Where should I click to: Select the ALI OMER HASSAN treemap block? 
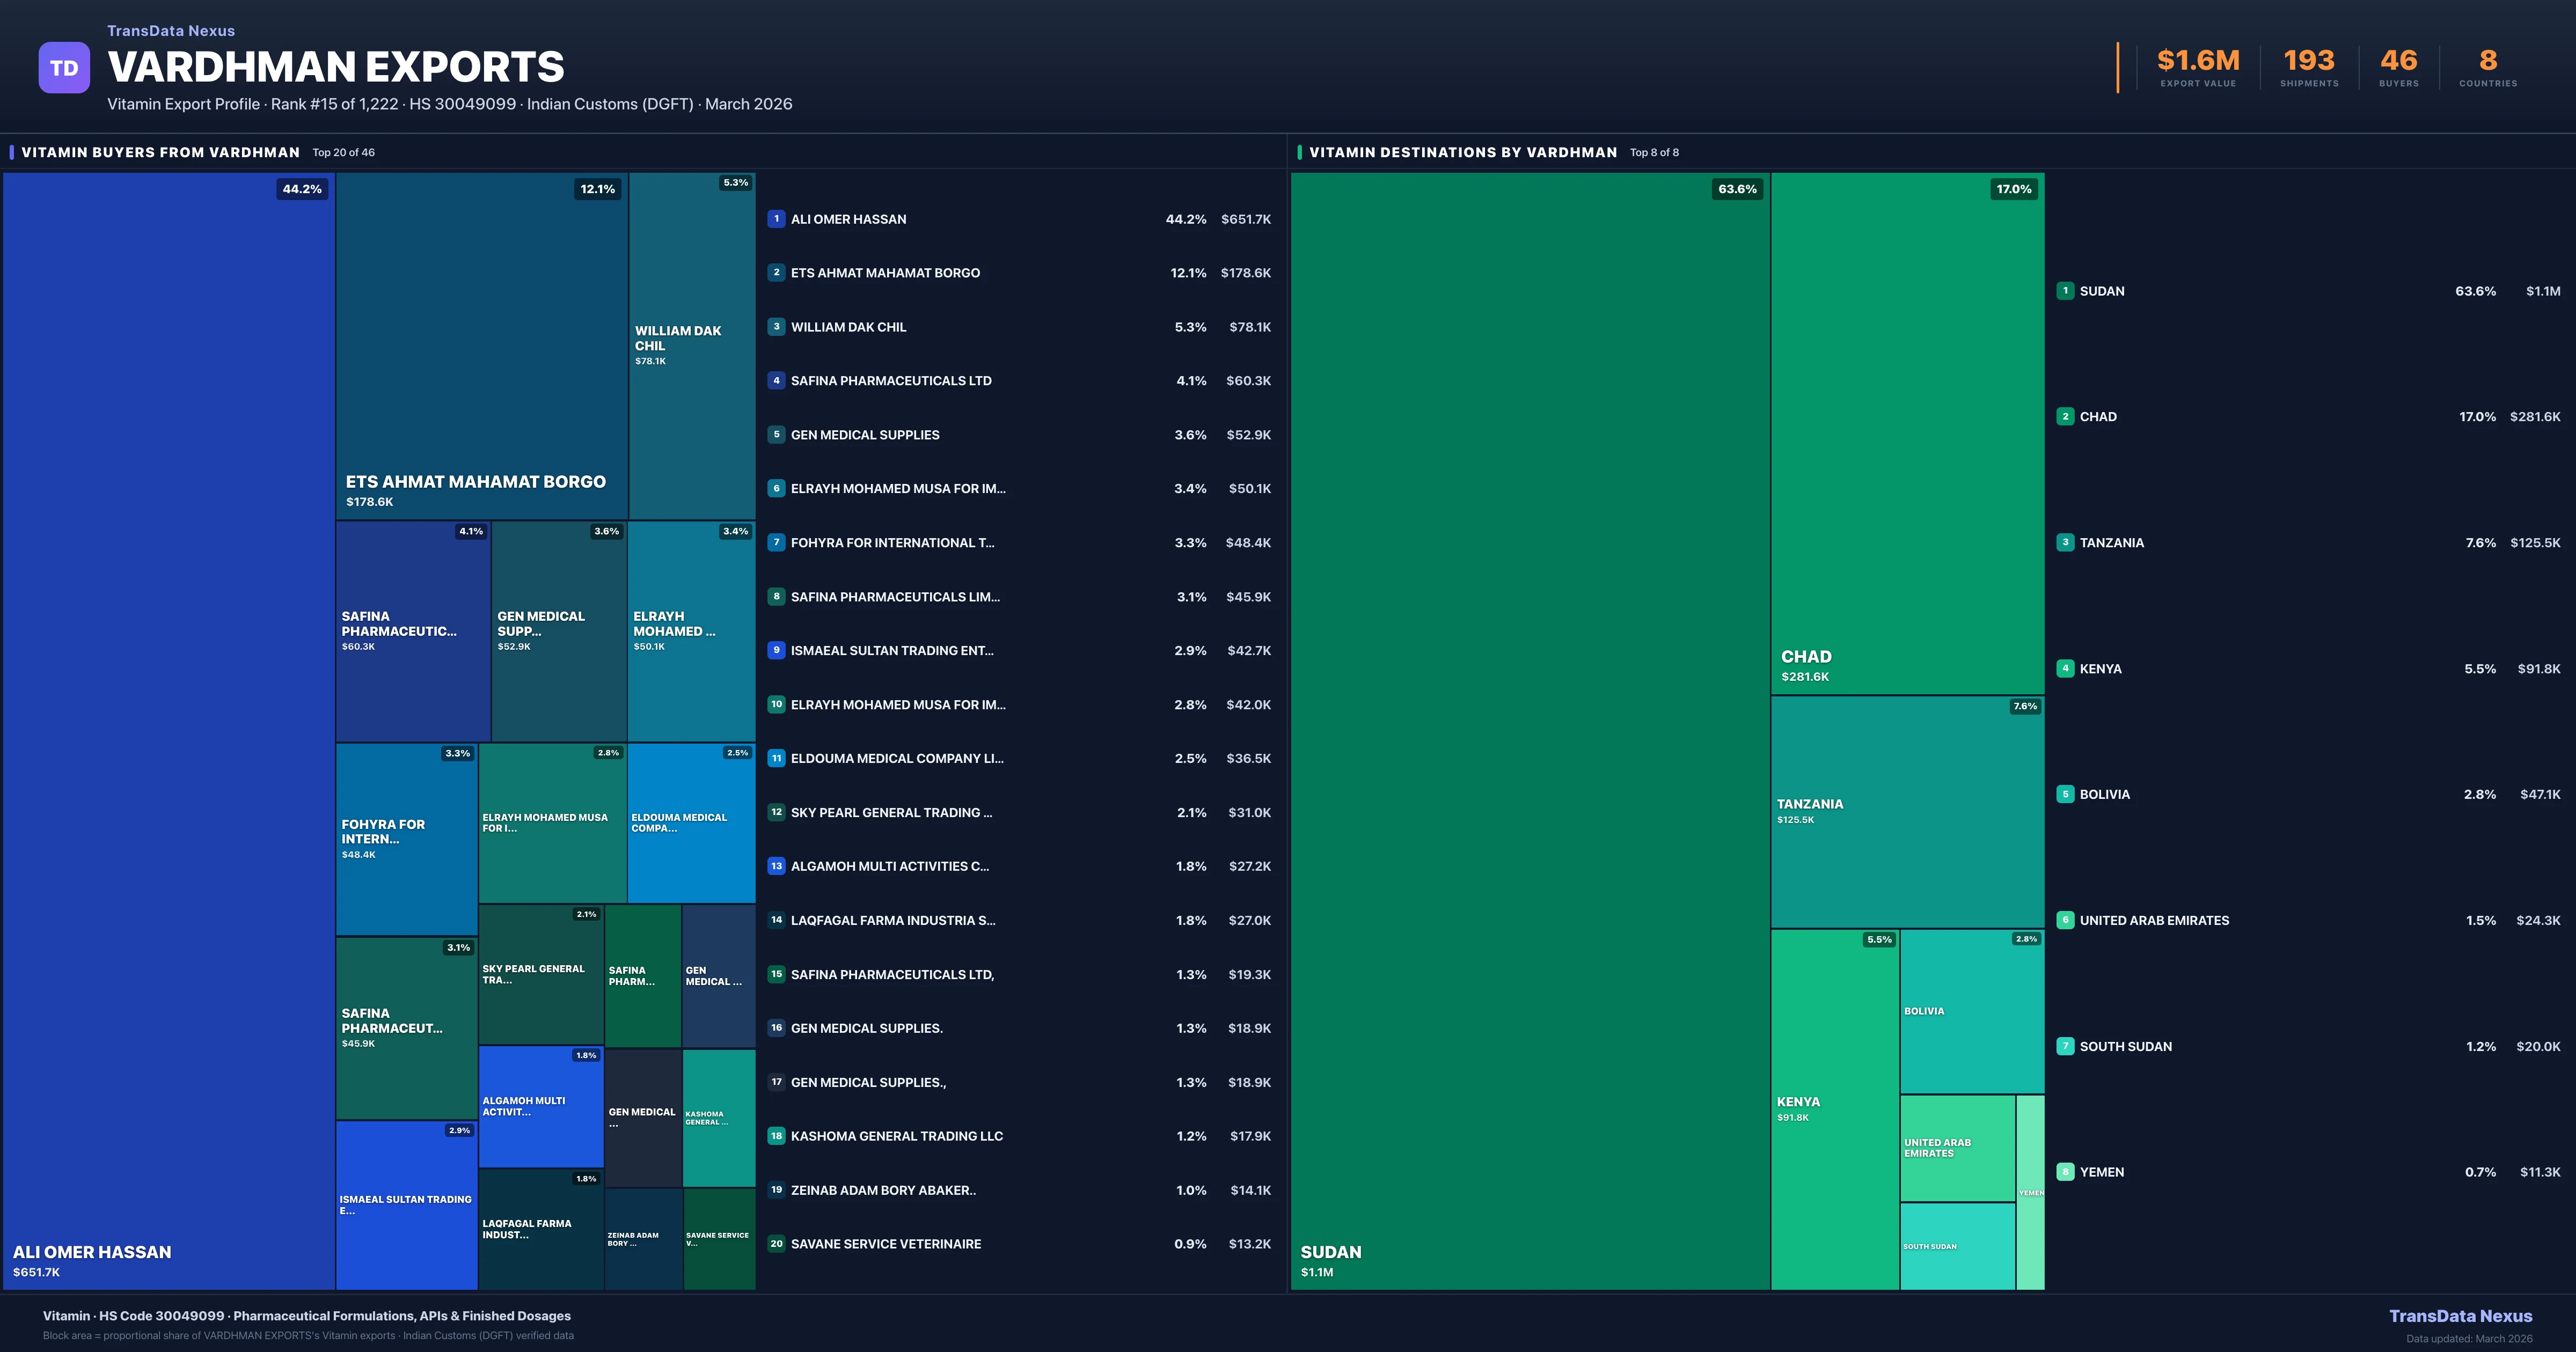click(x=168, y=730)
